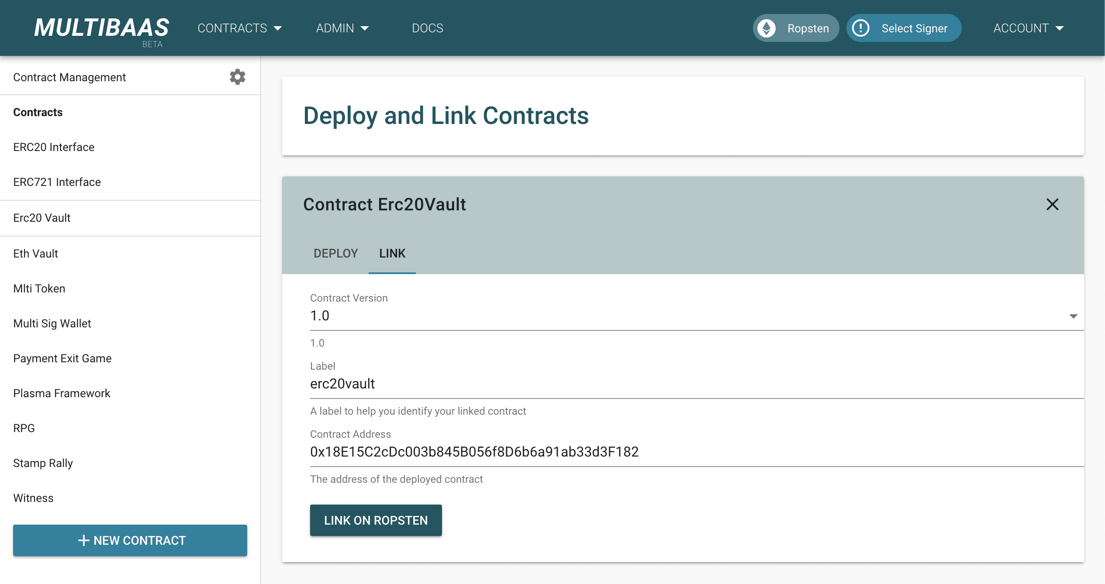1105x584 pixels.
Task: Click the Ropsten network selector
Action: (x=808, y=28)
